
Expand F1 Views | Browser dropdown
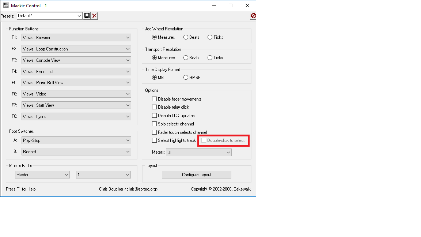tap(128, 38)
